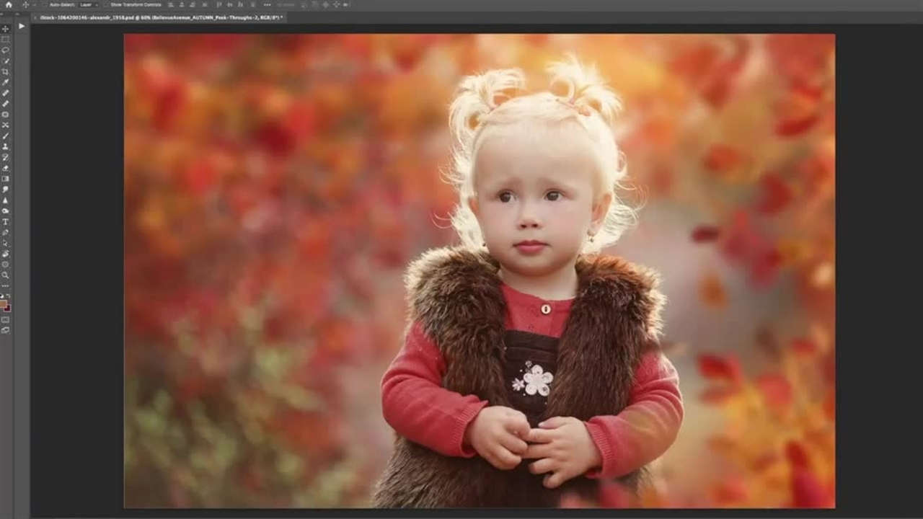Select the Crop tool
Image resolution: width=923 pixels, height=519 pixels.
coord(5,71)
